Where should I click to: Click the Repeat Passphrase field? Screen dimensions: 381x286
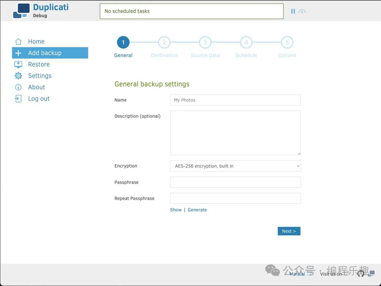click(235, 199)
